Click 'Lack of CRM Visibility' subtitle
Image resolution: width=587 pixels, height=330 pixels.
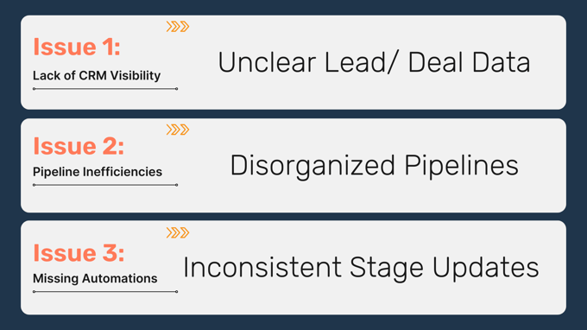97,76
